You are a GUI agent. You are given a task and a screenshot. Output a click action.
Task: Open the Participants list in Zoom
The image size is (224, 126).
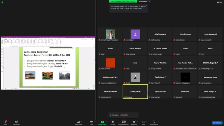coord(78,122)
